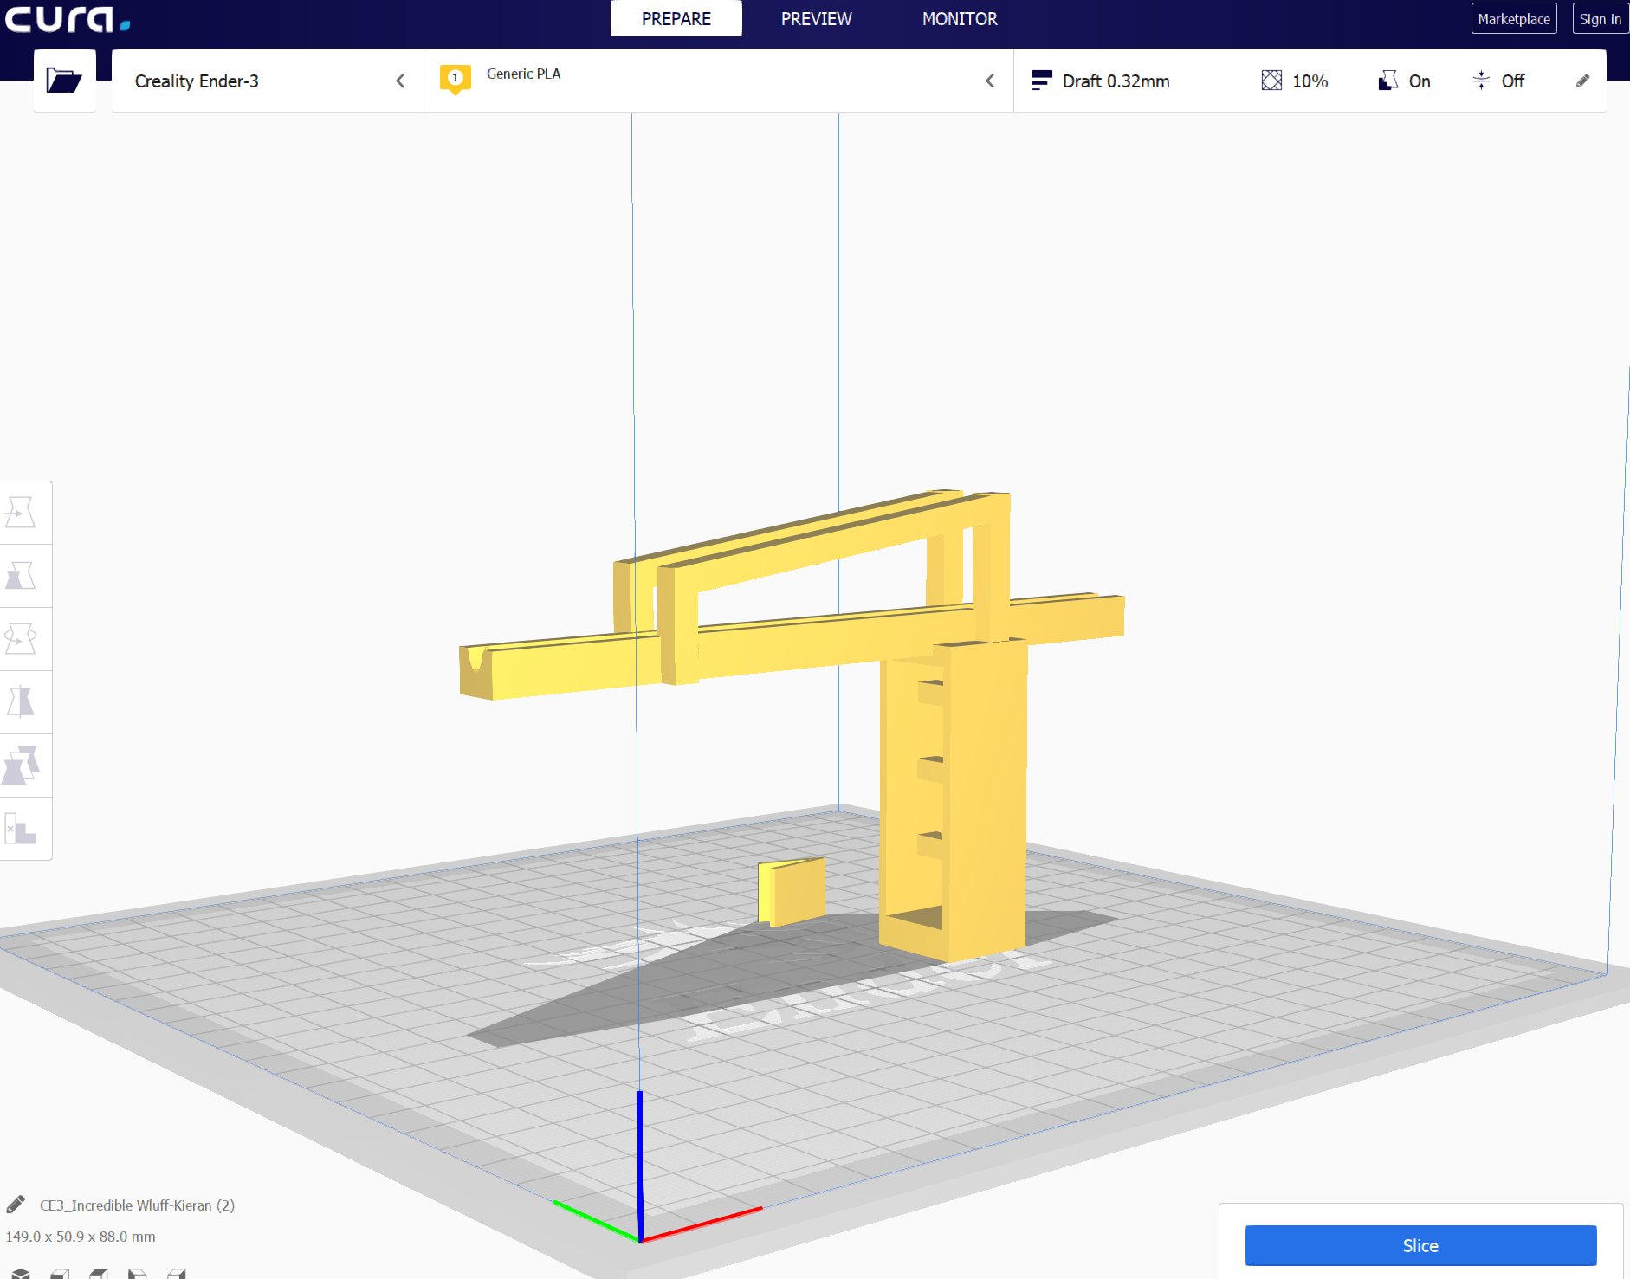Select the Scale tool in left toolbar

pos(21,576)
